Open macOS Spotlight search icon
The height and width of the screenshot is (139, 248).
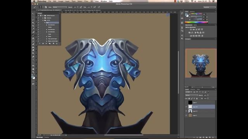(x=210, y=1)
